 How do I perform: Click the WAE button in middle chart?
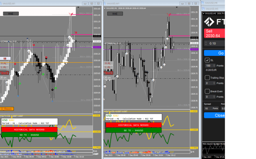[115, 13]
